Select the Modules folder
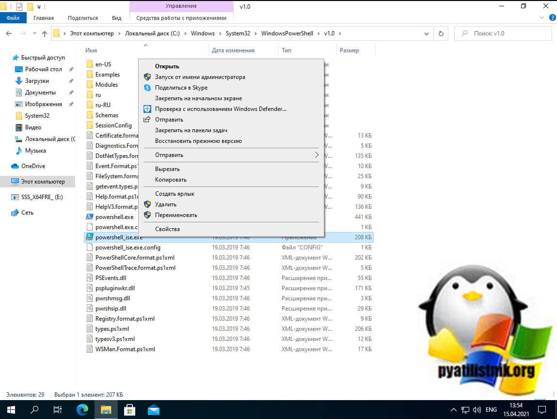Screen dimensions: 557x419 pos(106,85)
